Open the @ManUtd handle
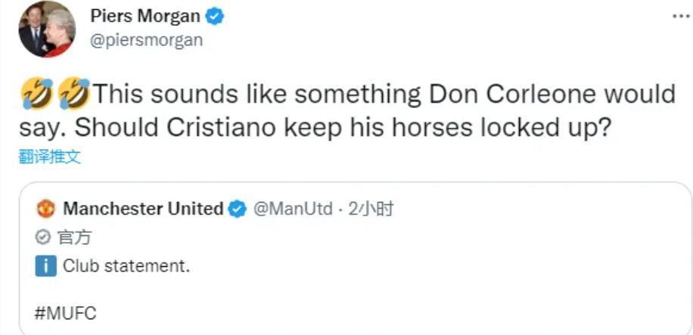 point(291,209)
